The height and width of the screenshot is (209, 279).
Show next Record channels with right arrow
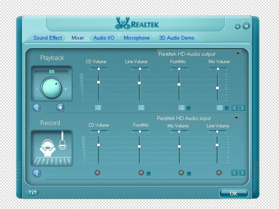(242, 172)
